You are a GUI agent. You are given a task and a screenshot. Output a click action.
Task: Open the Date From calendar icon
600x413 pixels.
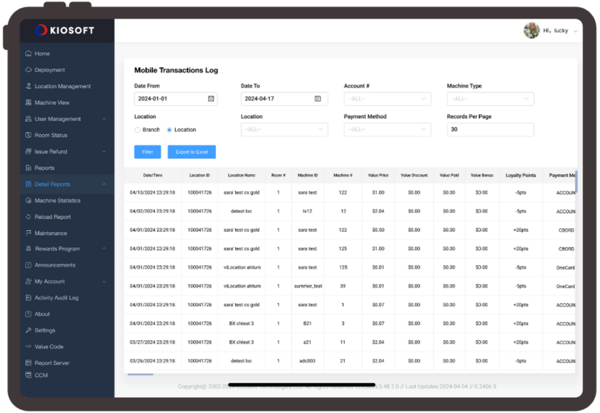(x=211, y=99)
